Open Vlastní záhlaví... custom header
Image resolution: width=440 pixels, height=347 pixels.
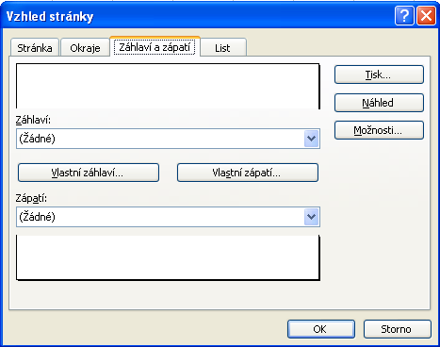[x=89, y=173]
